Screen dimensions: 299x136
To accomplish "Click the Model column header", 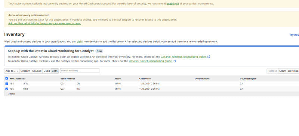I will click(x=118, y=78).
